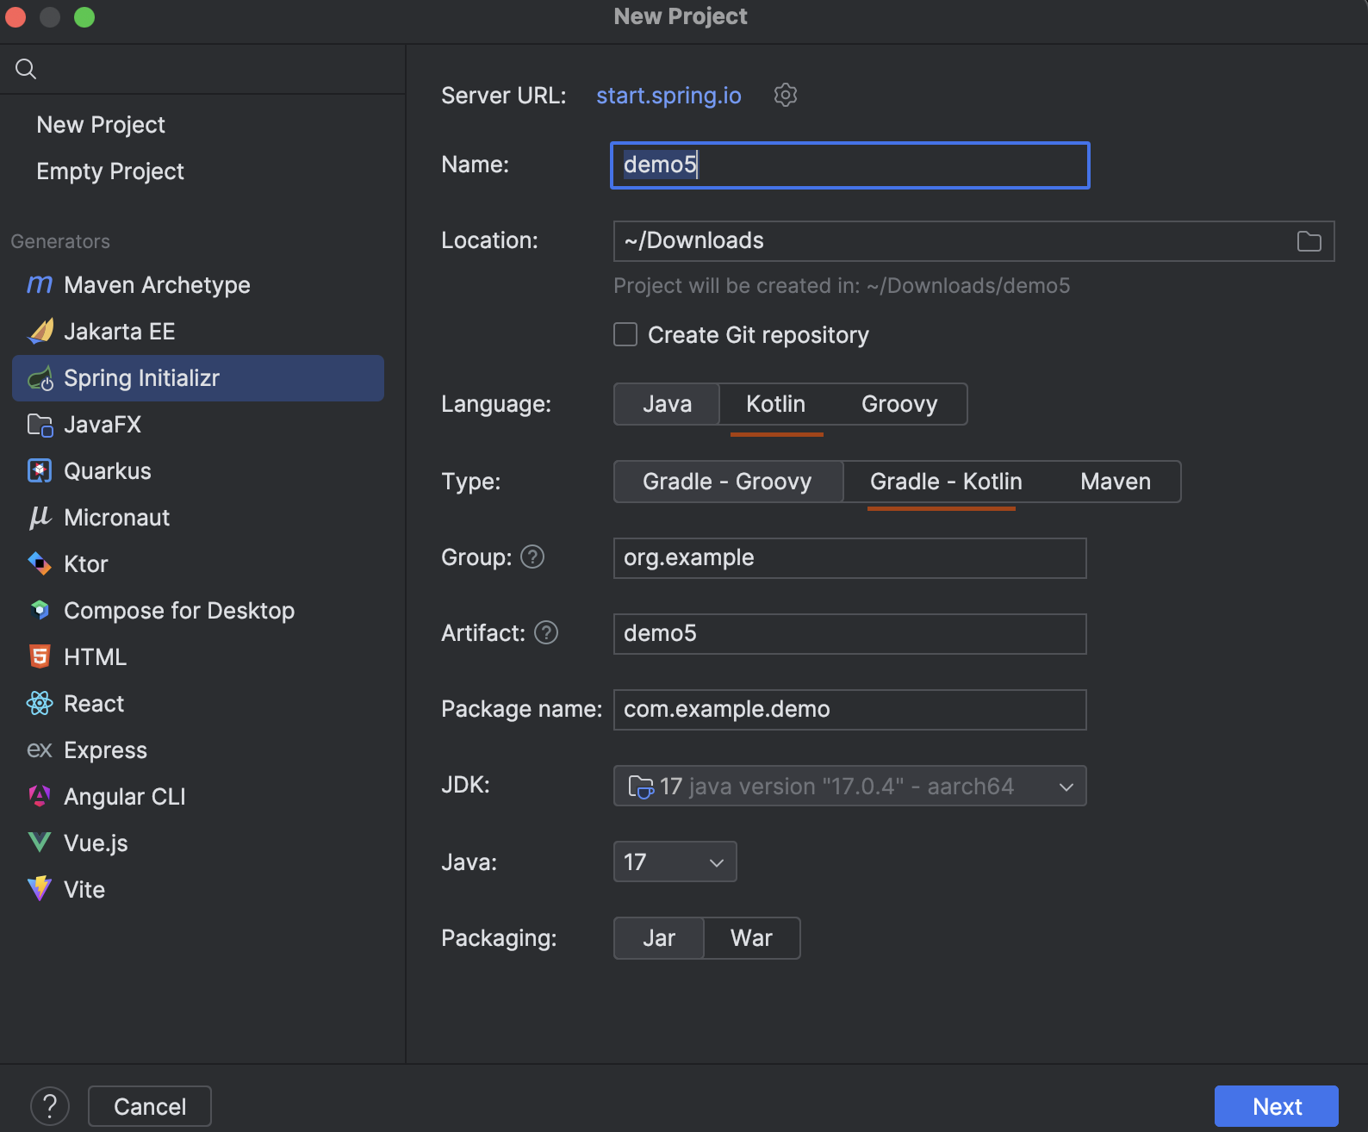
Task: Open the Java version 17 dropdown
Action: click(675, 861)
